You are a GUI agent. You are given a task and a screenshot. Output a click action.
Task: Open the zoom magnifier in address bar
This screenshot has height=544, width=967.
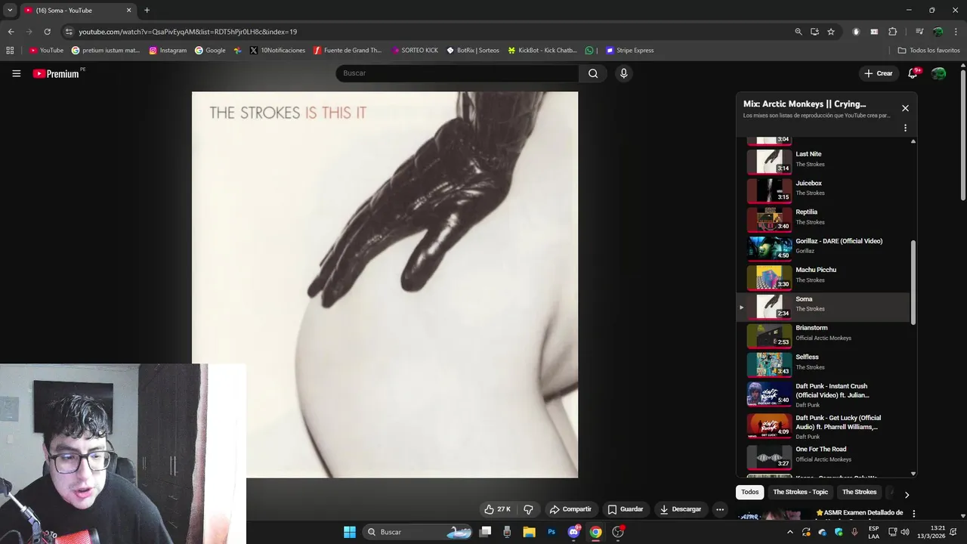pyautogui.click(x=799, y=32)
